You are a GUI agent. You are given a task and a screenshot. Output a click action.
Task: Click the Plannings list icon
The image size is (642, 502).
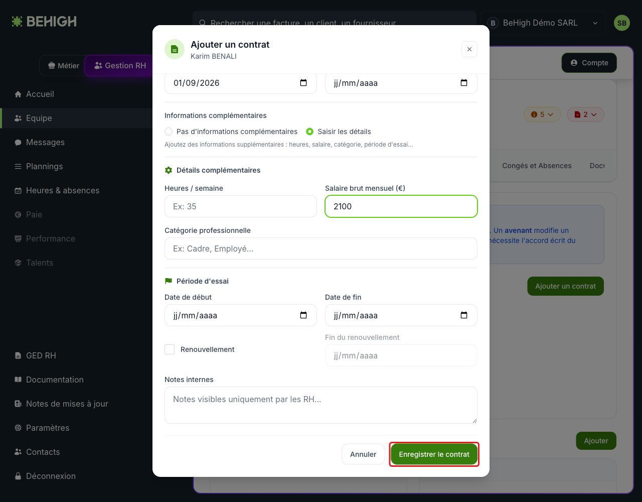click(18, 167)
